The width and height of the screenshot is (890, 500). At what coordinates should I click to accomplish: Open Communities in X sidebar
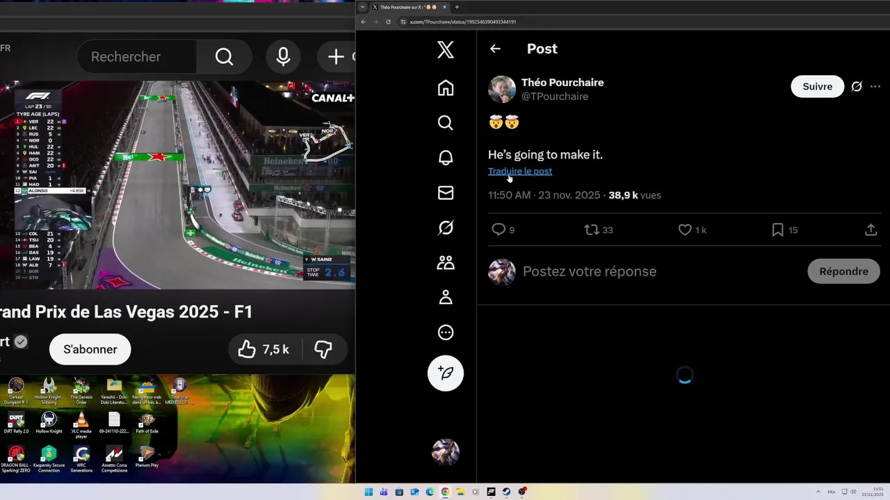pos(446,262)
